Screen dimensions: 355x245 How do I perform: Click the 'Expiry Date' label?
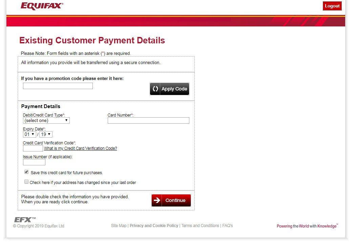pyautogui.click(x=34, y=129)
